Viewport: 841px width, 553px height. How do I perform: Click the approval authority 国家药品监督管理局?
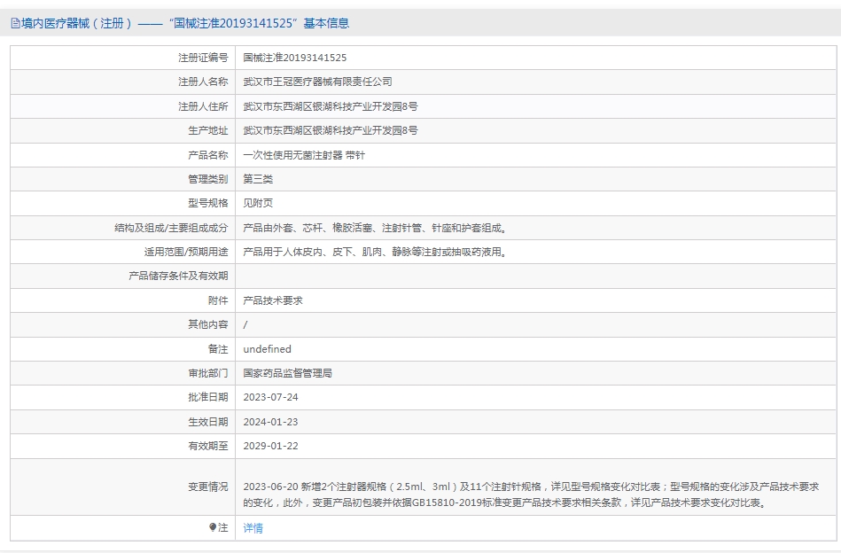(287, 373)
